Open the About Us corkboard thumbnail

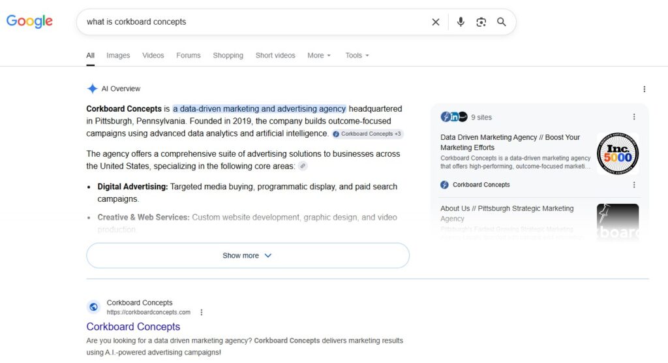[x=618, y=221]
